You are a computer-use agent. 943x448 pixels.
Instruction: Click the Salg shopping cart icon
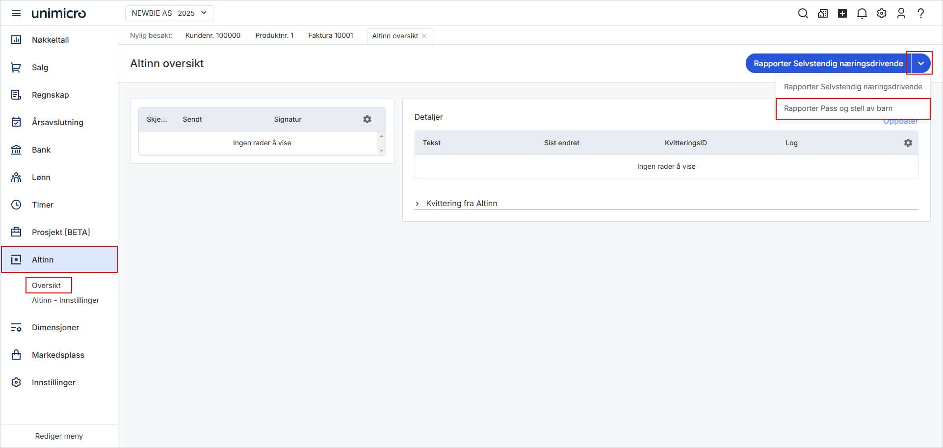point(16,67)
